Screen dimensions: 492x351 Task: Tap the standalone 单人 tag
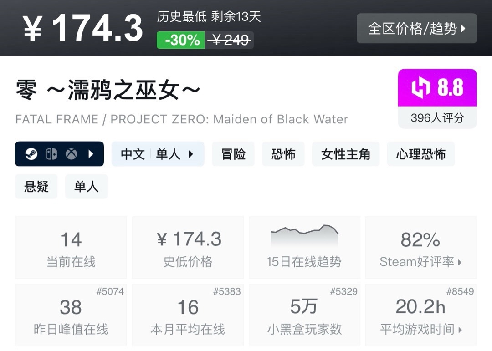[86, 187]
